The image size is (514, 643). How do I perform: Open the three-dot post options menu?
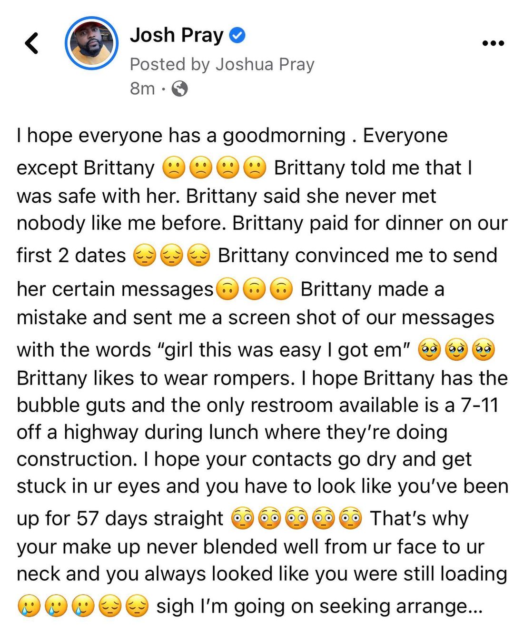click(x=493, y=43)
